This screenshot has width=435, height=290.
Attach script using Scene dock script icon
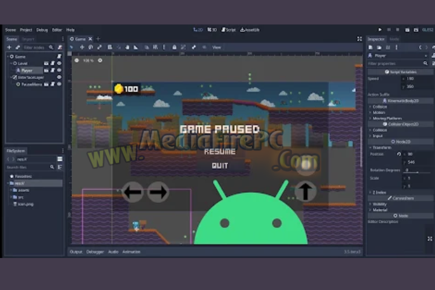point(60,48)
